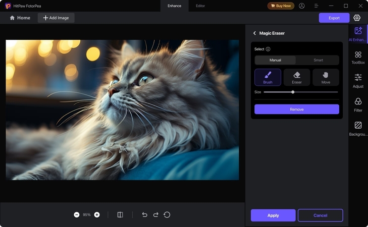Open Background sidebar panel
The image size is (368, 227).
[358, 129]
